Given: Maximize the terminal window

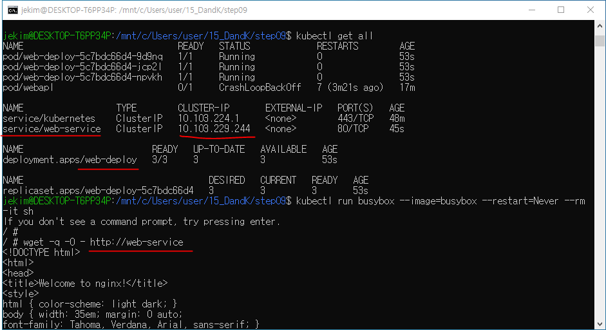Looking at the screenshot, I should (x=561, y=10).
